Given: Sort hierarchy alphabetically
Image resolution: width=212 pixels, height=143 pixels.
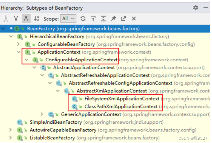Looking at the screenshot, I should click(x=36, y=18).
